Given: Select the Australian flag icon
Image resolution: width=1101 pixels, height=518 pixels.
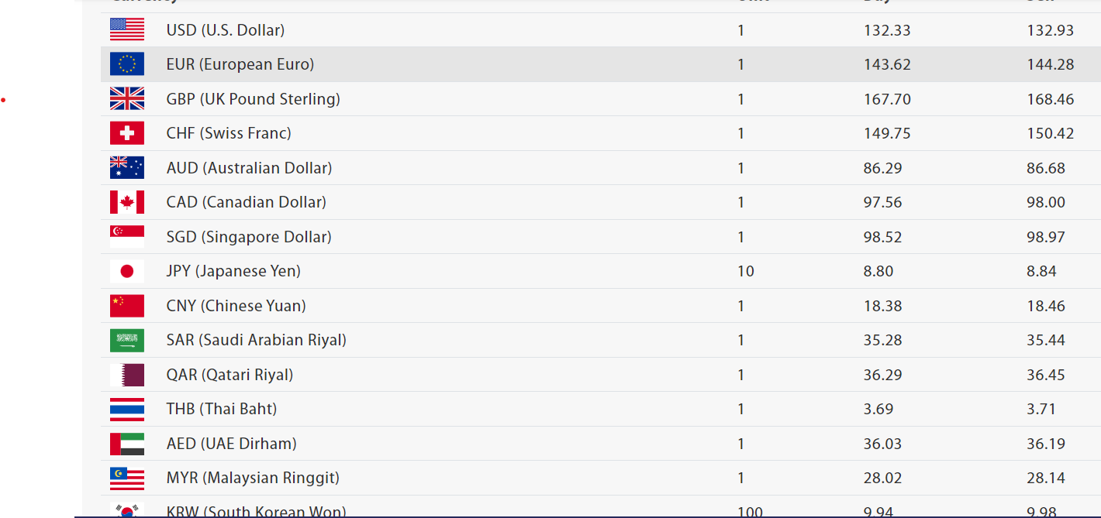Looking at the screenshot, I should coord(127,168).
